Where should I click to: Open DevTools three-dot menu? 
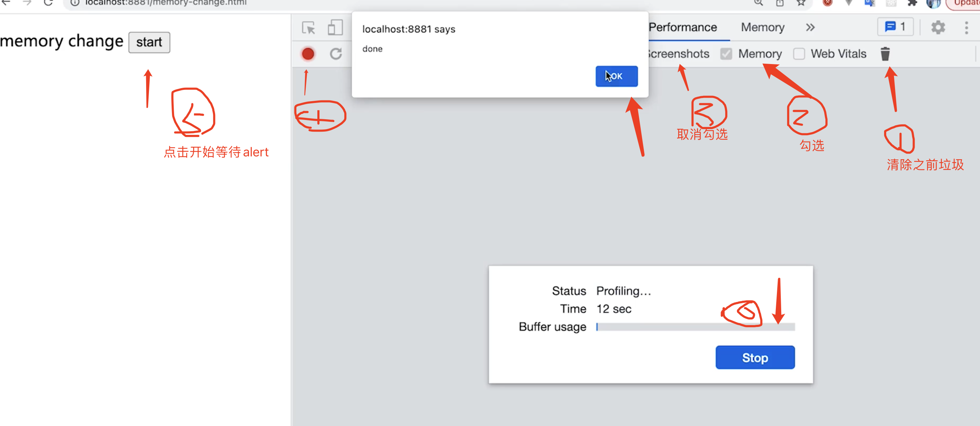point(966,27)
